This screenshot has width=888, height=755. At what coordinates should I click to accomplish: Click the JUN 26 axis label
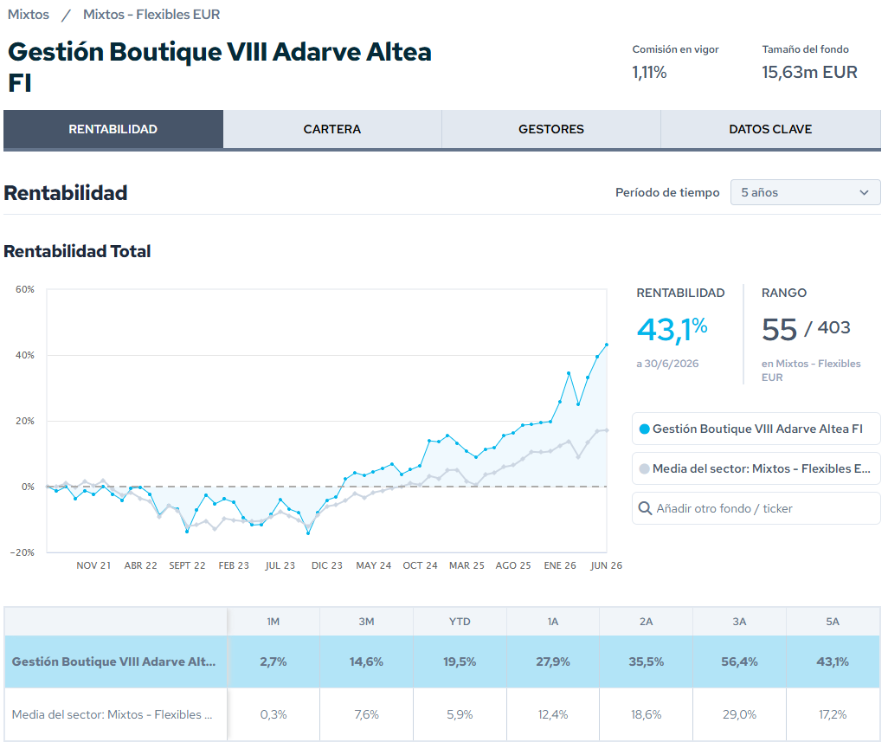(606, 565)
